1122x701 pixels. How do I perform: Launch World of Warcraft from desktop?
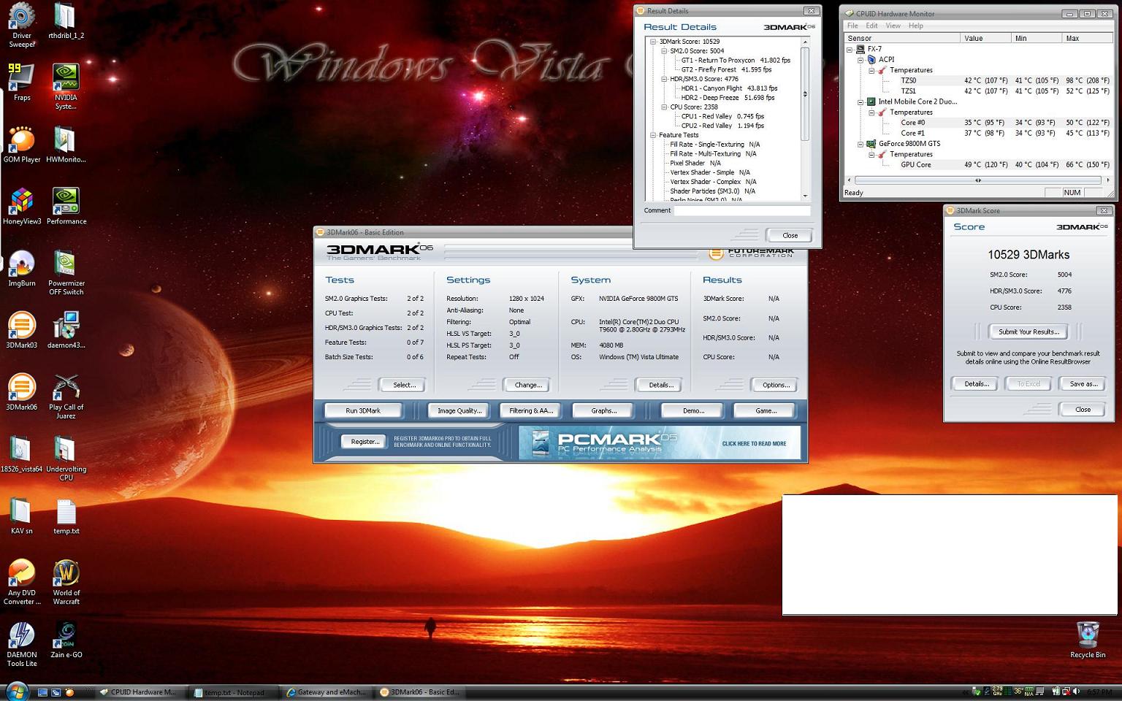(66, 582)
